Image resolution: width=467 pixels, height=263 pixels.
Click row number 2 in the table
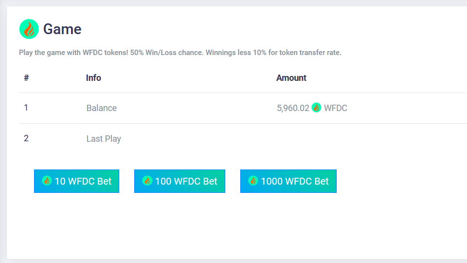(26, 138)
